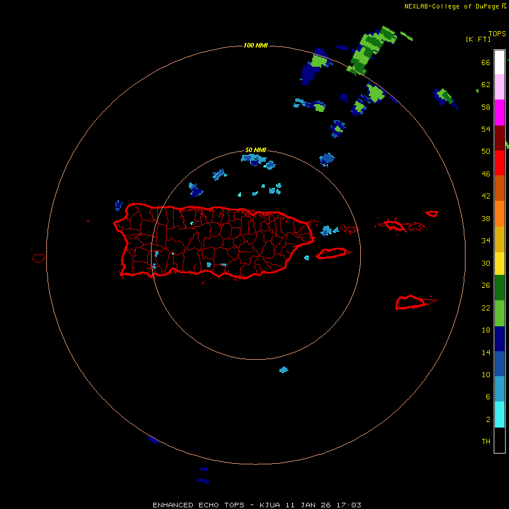Click the 'TH' legend label
This screenshot has width=509, height=509.
coord(486,441)
